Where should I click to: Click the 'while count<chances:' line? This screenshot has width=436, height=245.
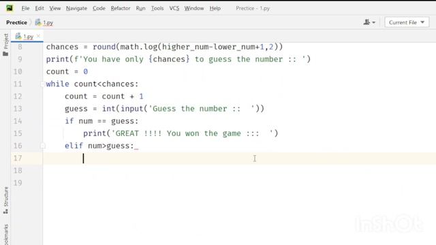pyautogui.click(x=92, y=84)
